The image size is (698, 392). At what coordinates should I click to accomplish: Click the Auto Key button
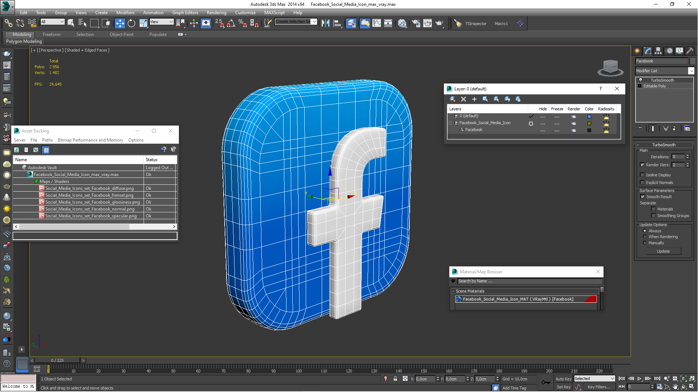(563, 379)
